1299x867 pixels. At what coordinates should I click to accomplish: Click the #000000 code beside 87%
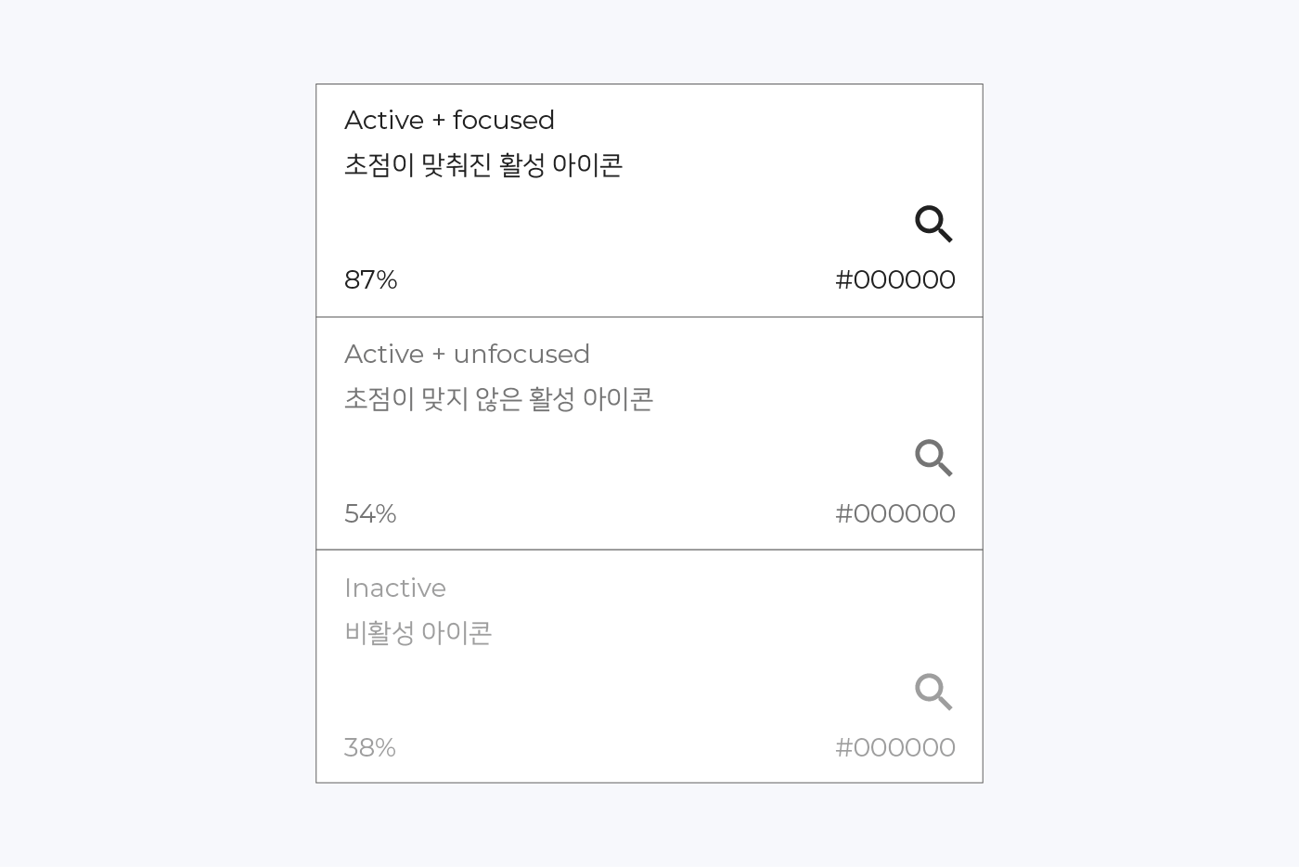click(x=895, y=279)
